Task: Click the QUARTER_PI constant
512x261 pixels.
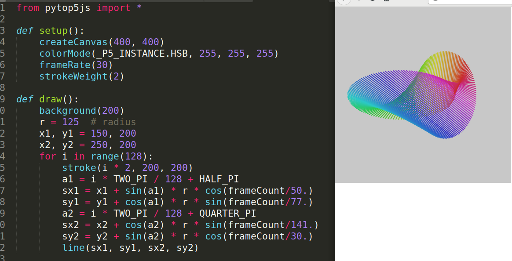Action: click(x=227, y=214)
